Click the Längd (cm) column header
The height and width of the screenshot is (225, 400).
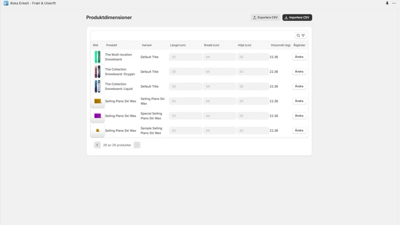click(178, 45)
